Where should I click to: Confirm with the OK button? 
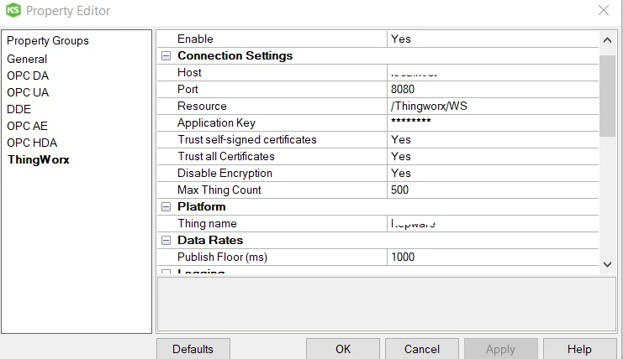(x=343, y=349)
